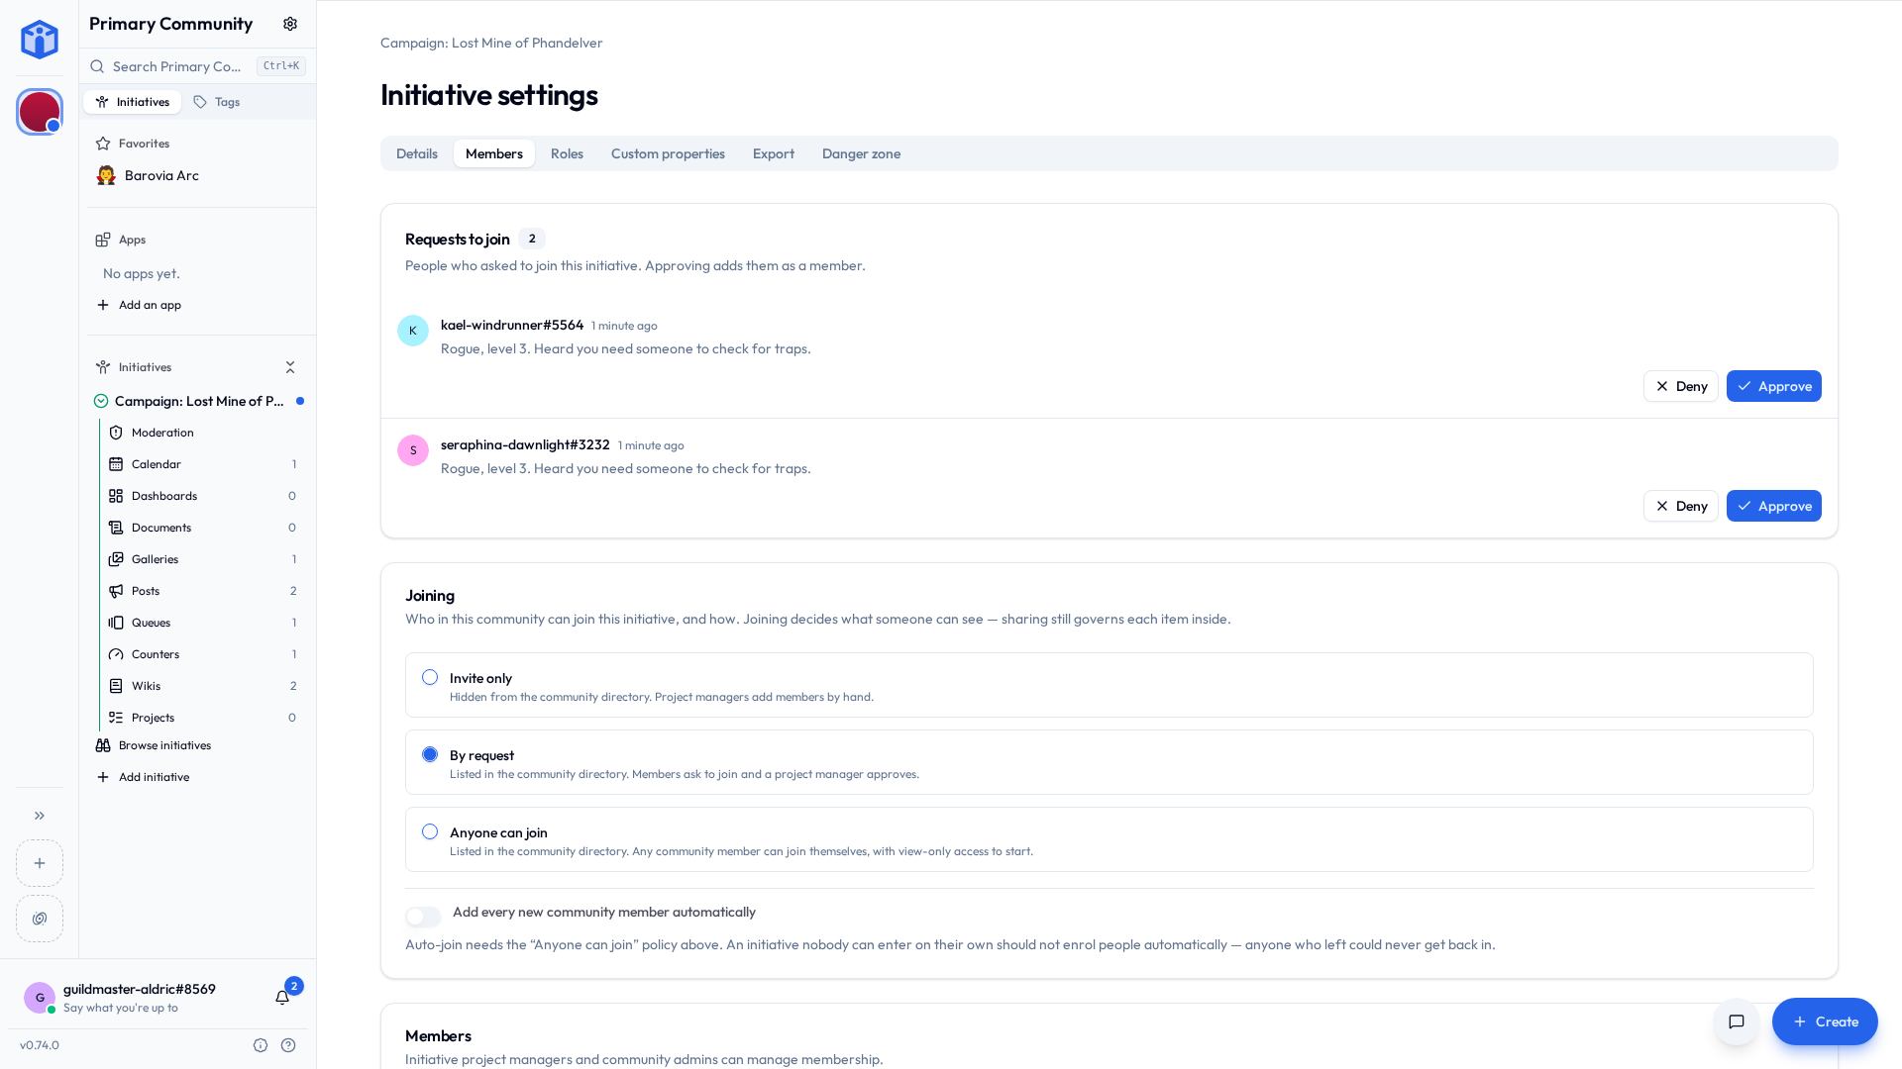Click the breadcrumb Campaign: Lost Mine of Phandelver

(491, 43)
